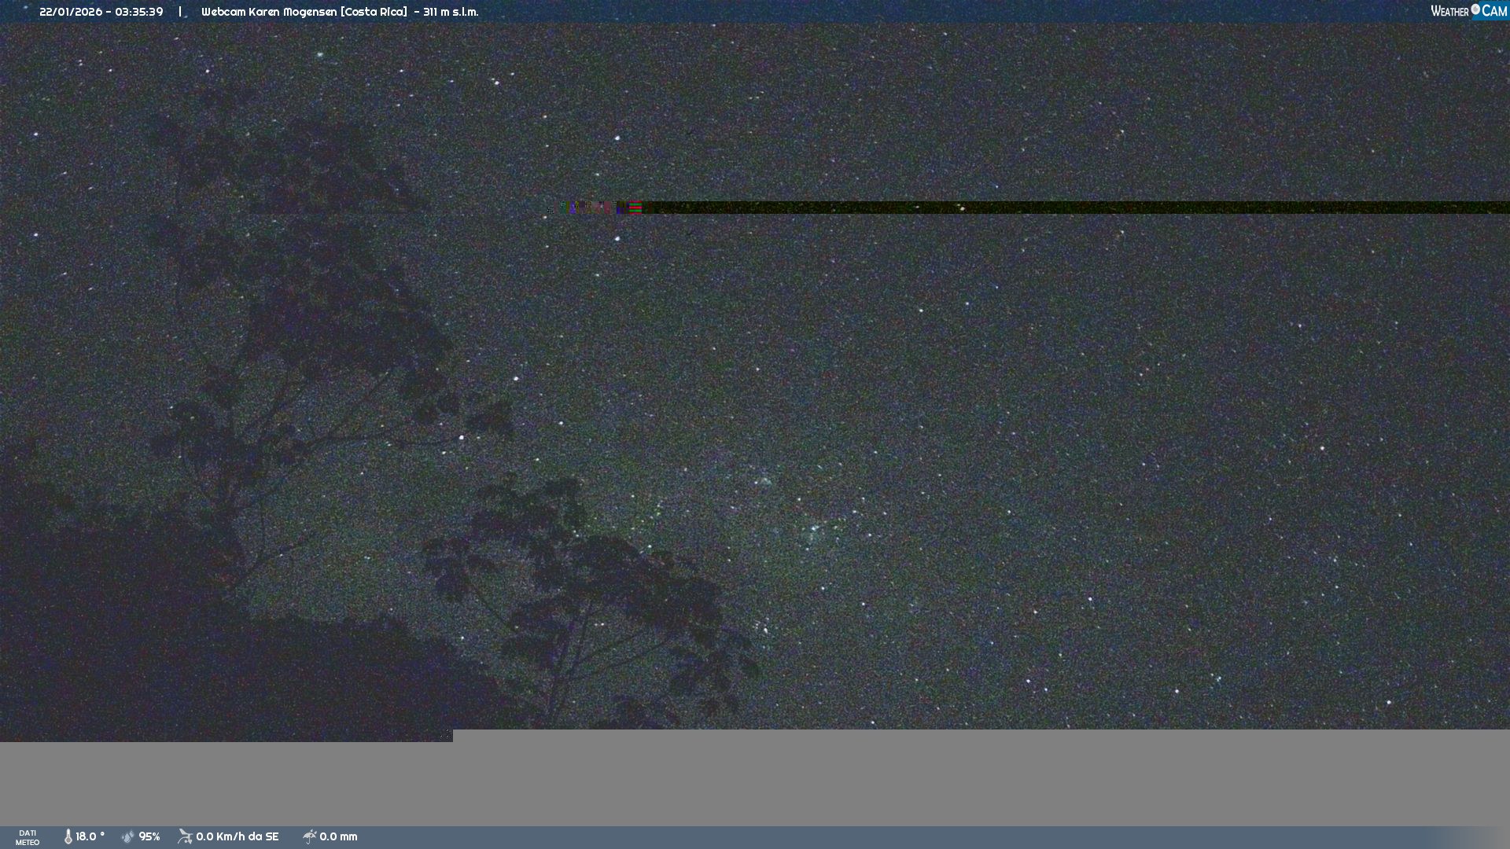Viewport: 1510px width, 849px height.
Task: Click the thermometer temperature icon
Action: [68, 836]
